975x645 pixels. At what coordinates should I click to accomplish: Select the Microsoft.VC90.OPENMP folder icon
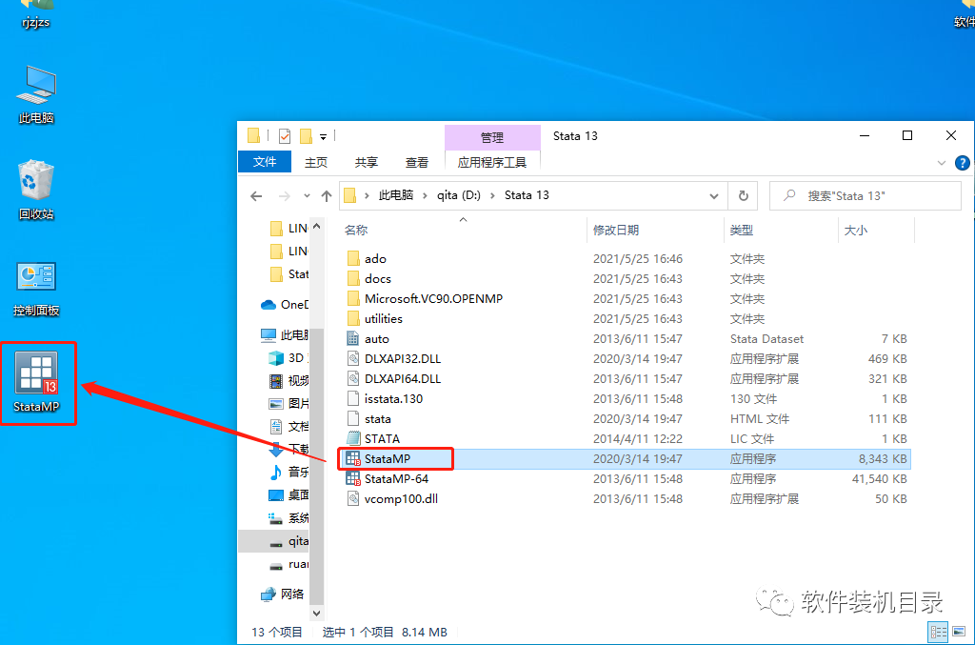[x=353, y=298]
